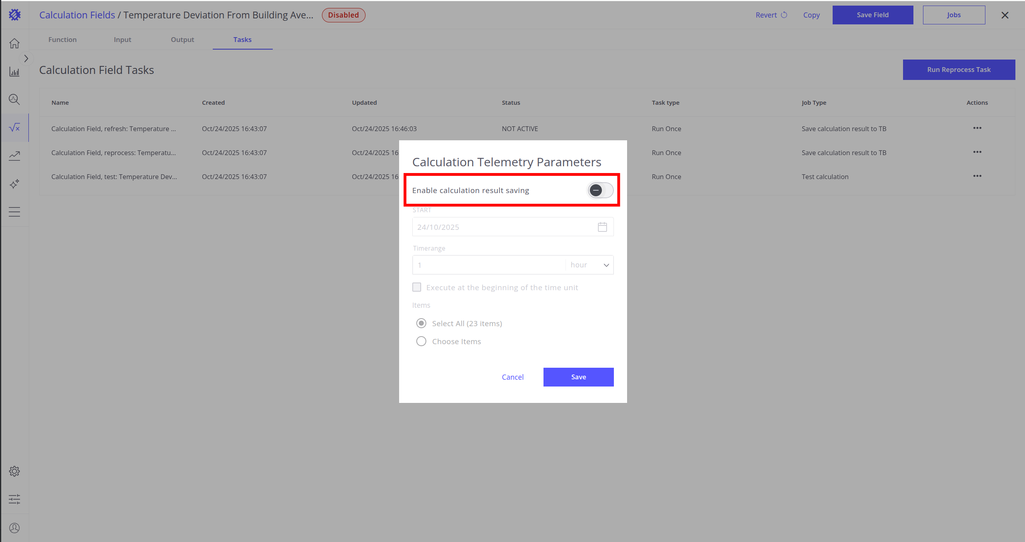
Task: Switch to the Output tab
Action: [182, 40]
